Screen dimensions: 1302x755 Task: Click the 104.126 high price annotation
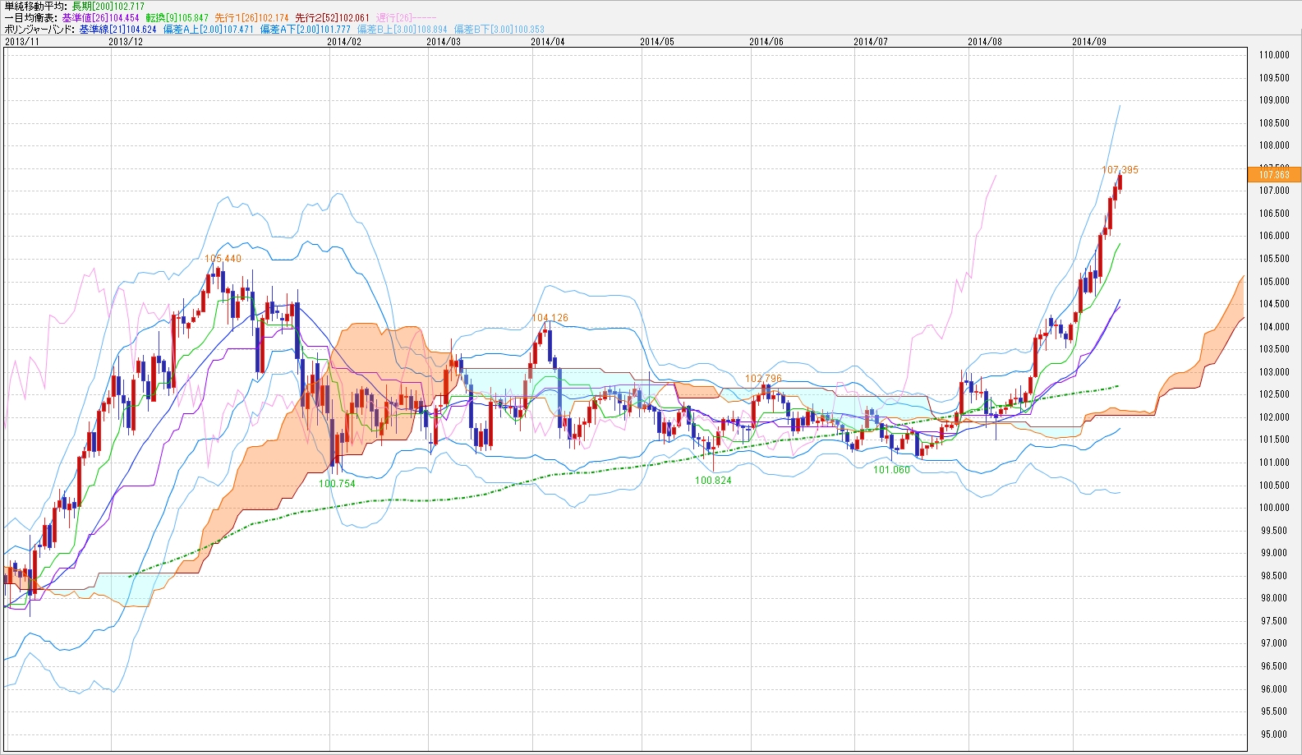click(550, 318)
